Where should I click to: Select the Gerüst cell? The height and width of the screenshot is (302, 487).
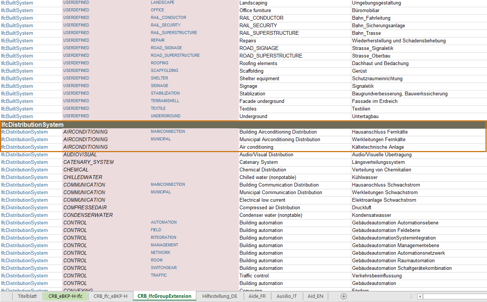419,71
